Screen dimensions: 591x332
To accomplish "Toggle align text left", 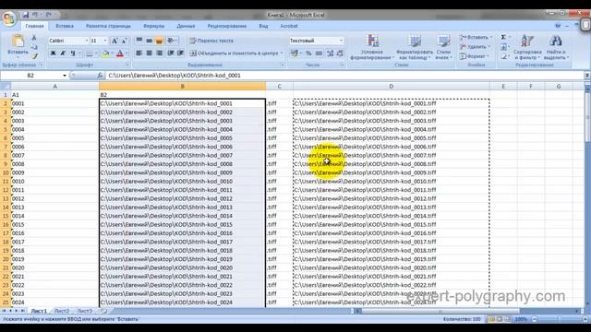I will (139, 53).
